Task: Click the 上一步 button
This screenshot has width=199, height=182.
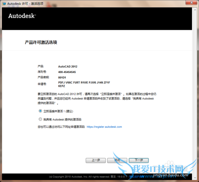Action: (96, 160)
